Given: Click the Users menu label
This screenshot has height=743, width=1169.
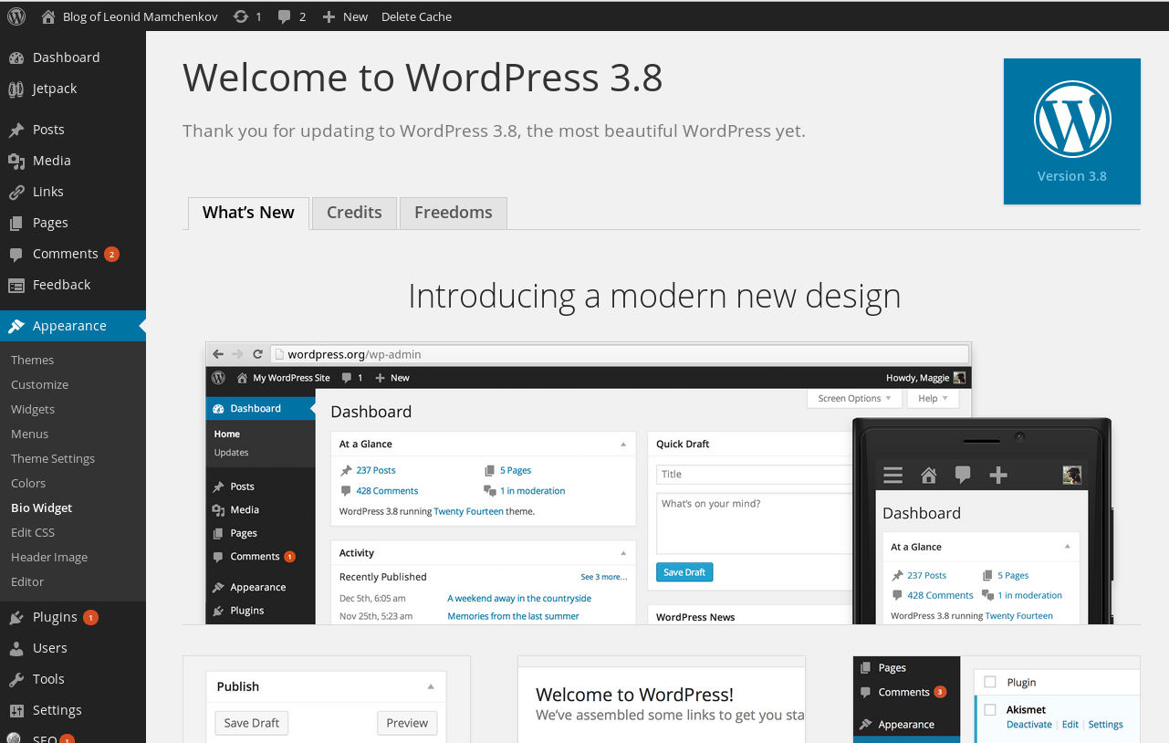Looking at the screenshot, I should pos(49,648).
